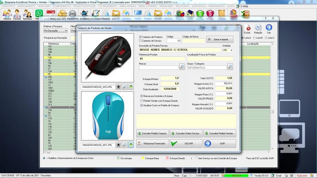Viewport: 317px width, 178px height.
Task: Open the Fornece suppliers toolbar icon
Action: click(17, 15)
